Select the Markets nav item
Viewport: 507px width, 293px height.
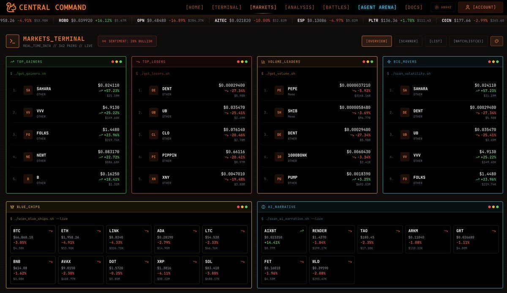[x=263, y=7]
